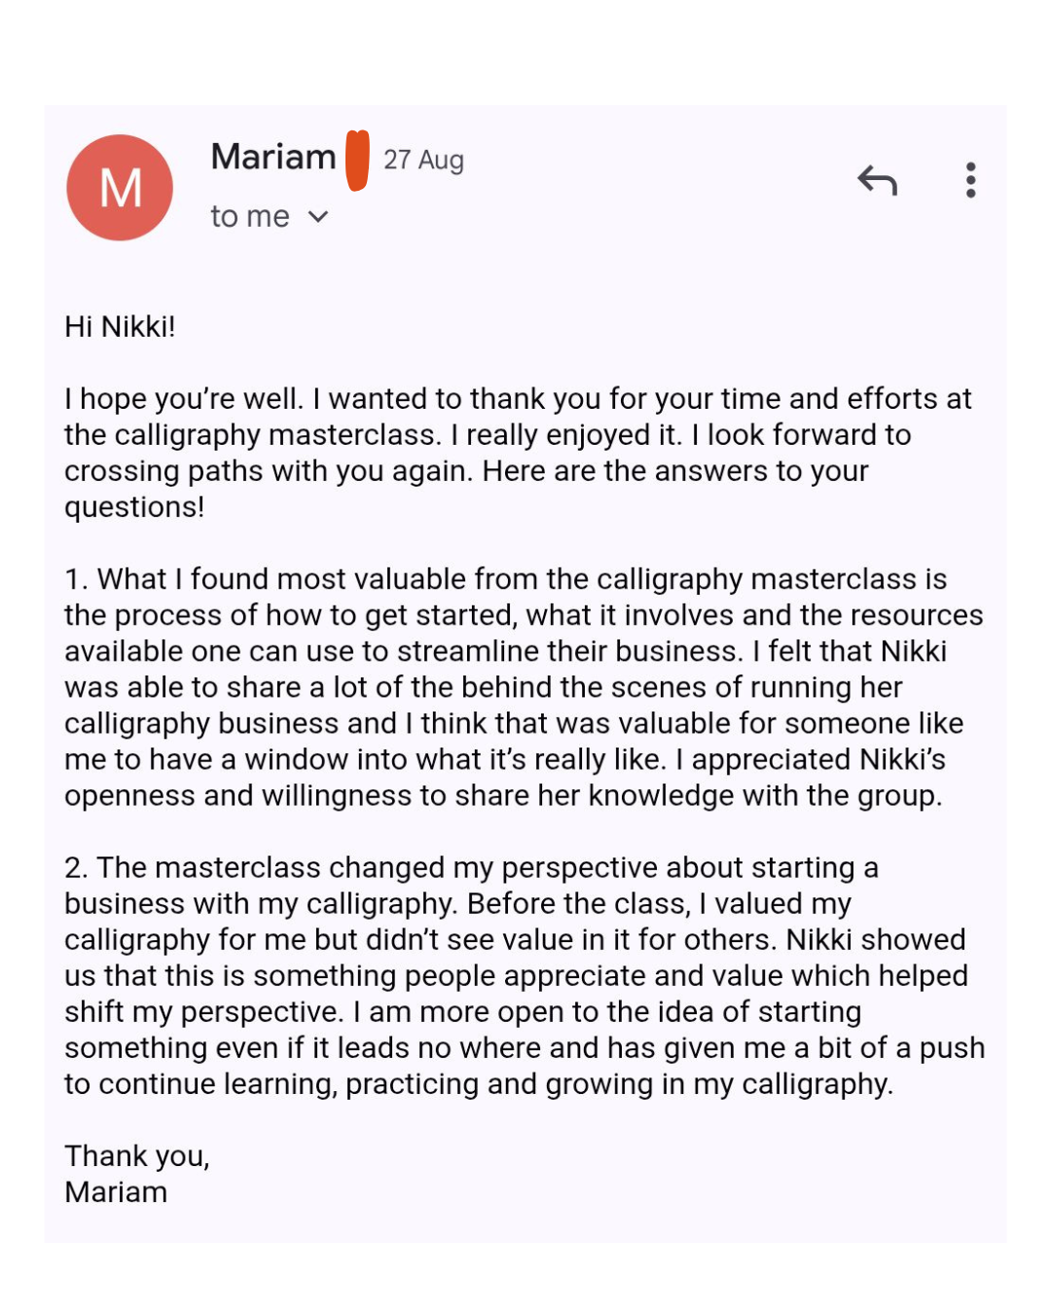Click the 'to me' recipient text

[250, 216]
